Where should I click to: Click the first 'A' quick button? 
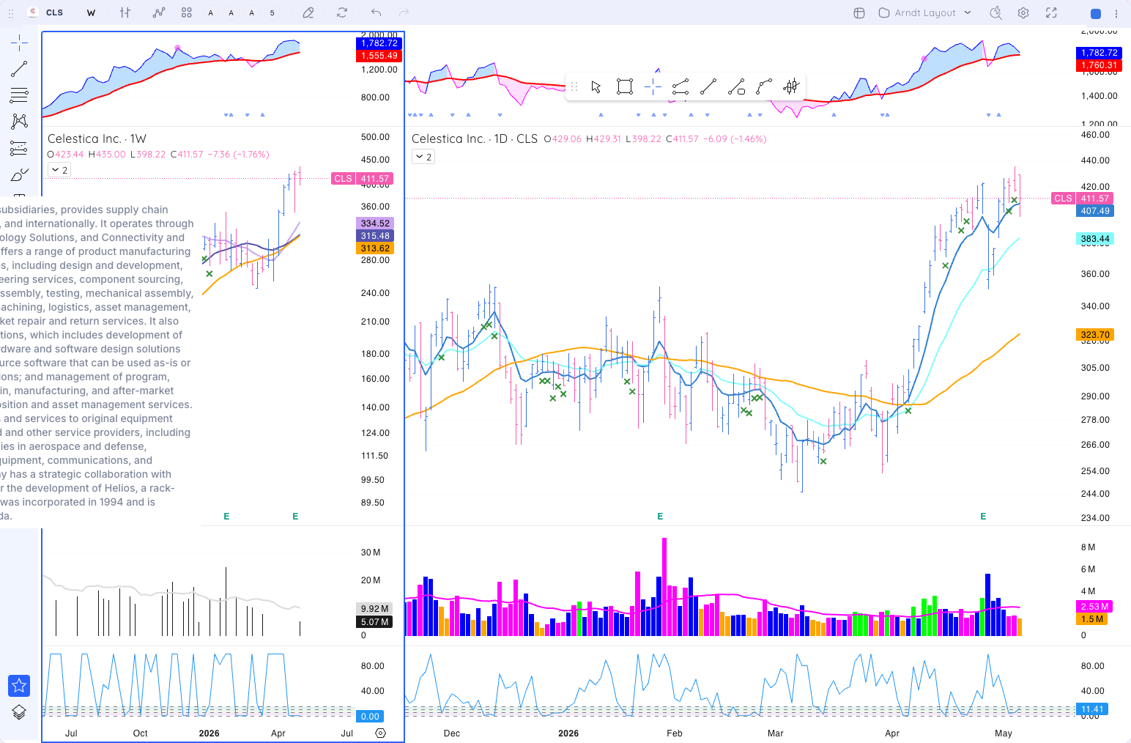pos(211,12)
